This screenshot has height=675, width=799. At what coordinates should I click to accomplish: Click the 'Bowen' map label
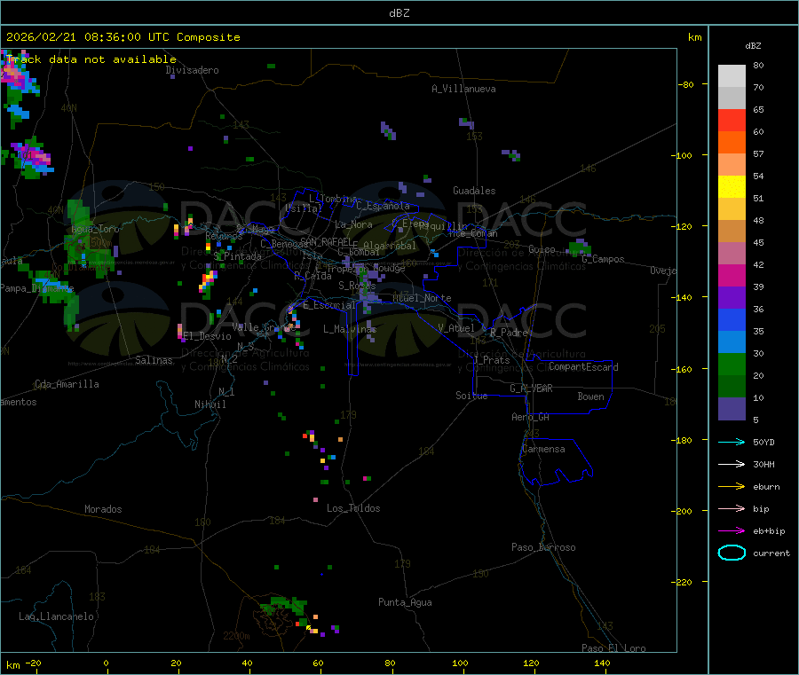pos(591,396)
